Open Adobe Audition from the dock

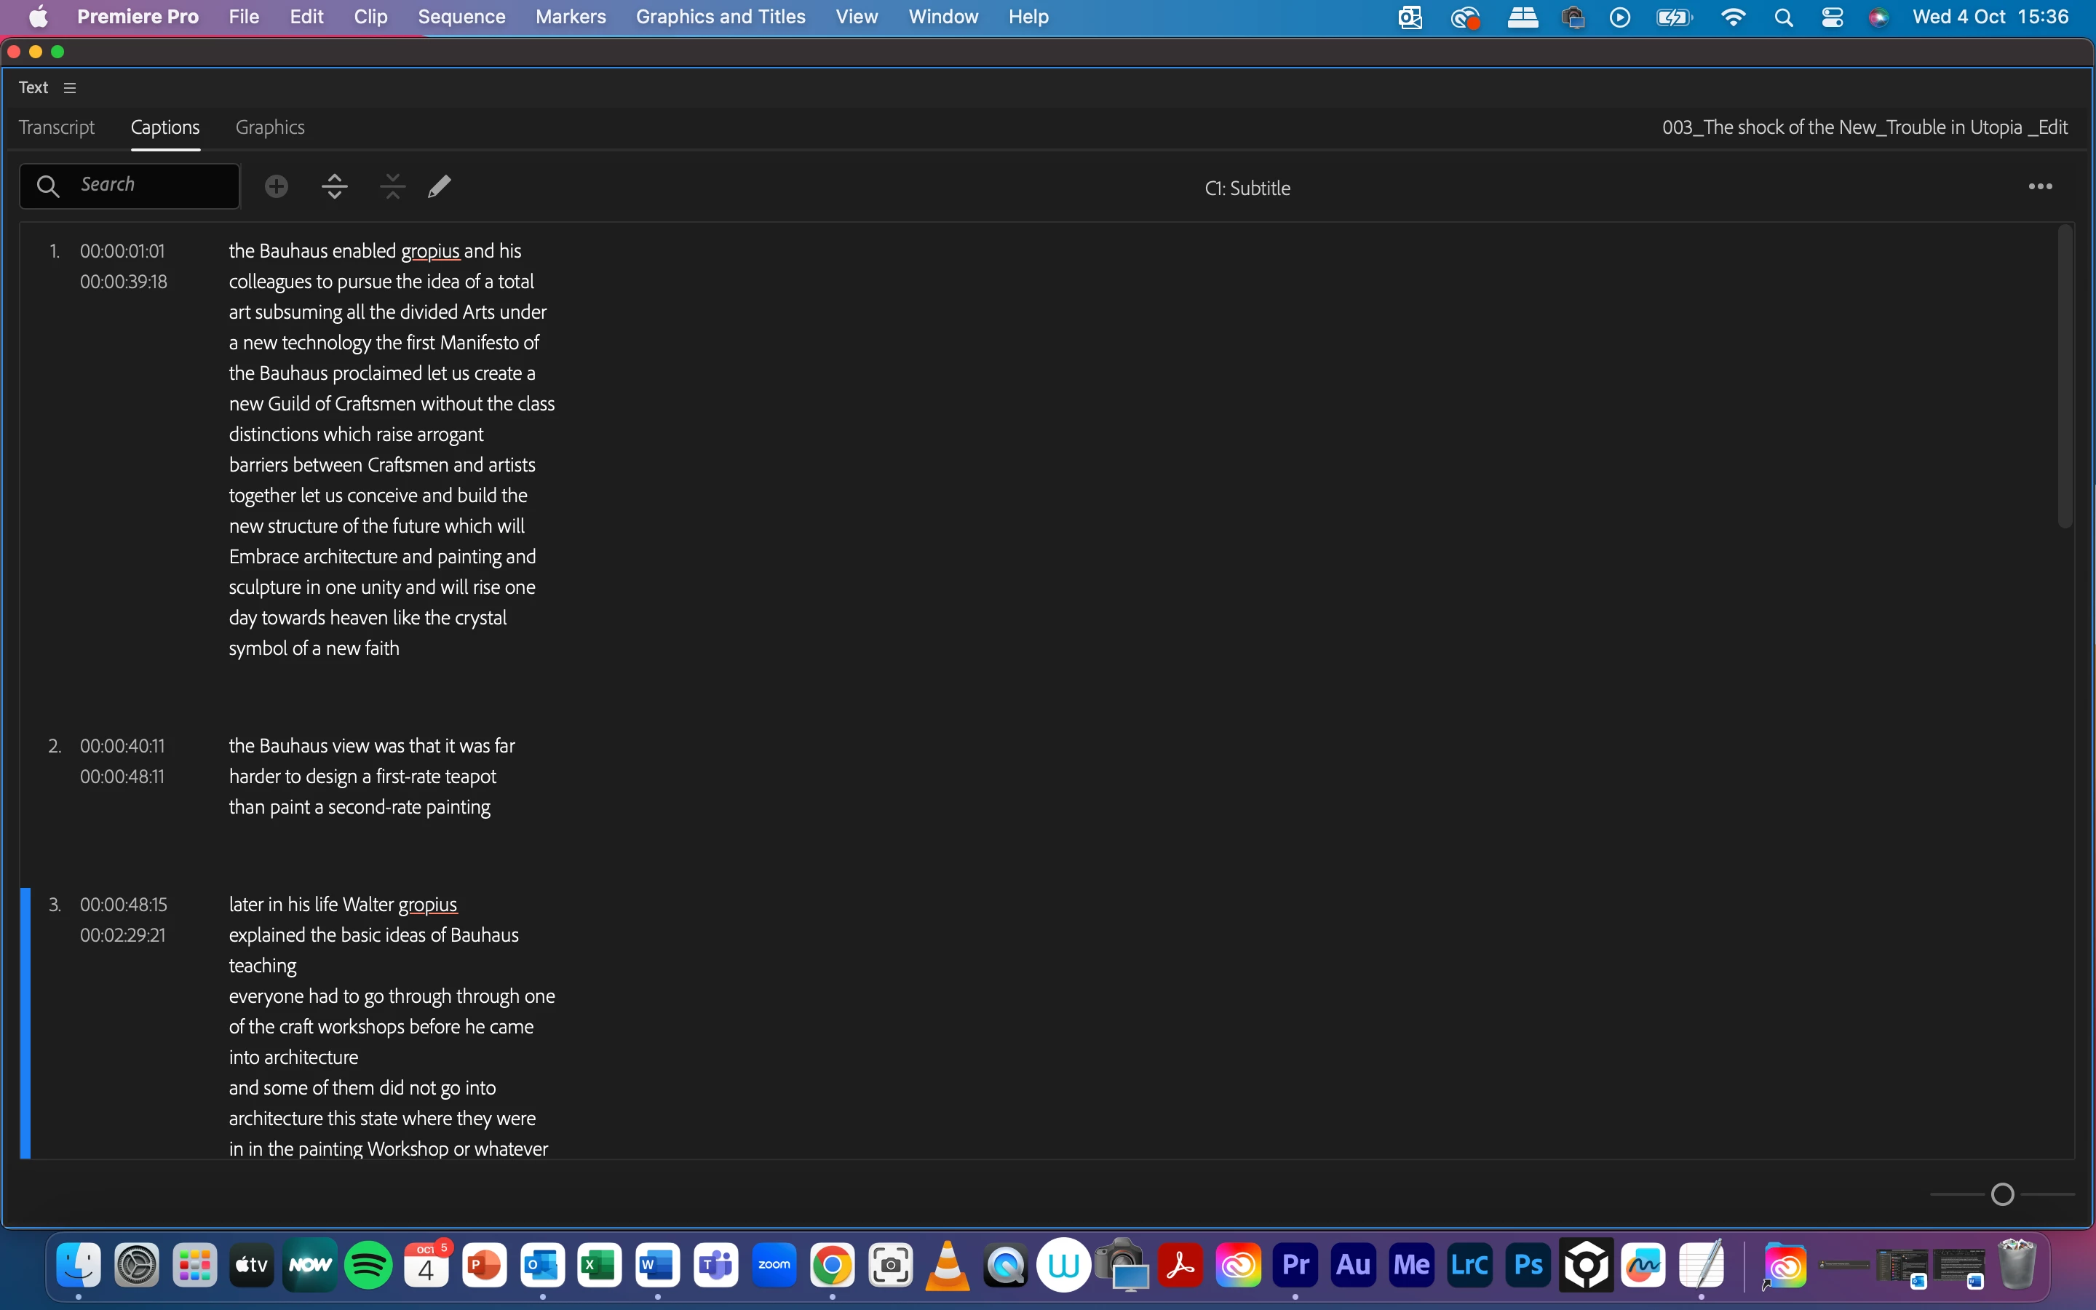[x=1354, y=1266]
